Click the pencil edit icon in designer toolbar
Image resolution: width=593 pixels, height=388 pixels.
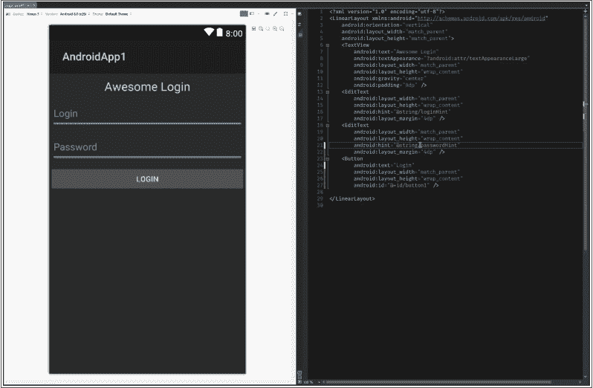[x=275, y=13]
